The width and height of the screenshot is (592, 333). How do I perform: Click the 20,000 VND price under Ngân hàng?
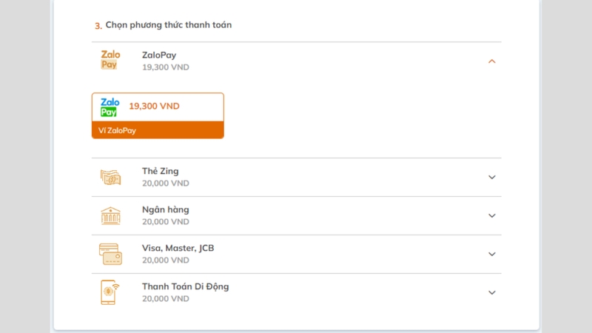[x=165, y=221]
